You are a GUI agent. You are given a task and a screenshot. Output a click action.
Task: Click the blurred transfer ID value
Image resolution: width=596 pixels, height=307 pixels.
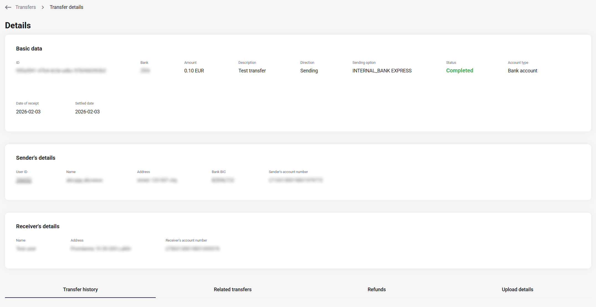pos(61,71)
